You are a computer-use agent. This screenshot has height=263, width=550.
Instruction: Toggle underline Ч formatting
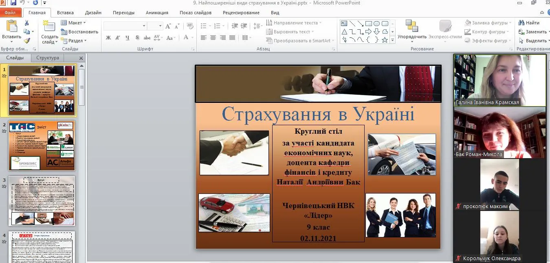pos(128,37)
